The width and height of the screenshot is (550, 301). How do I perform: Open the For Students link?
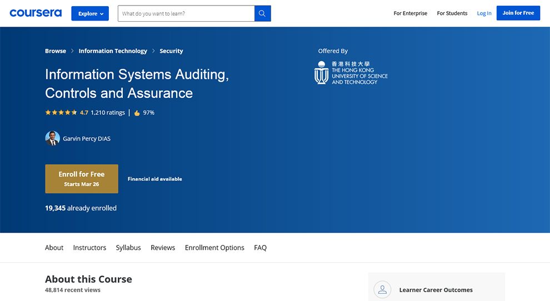click(452, 13)
